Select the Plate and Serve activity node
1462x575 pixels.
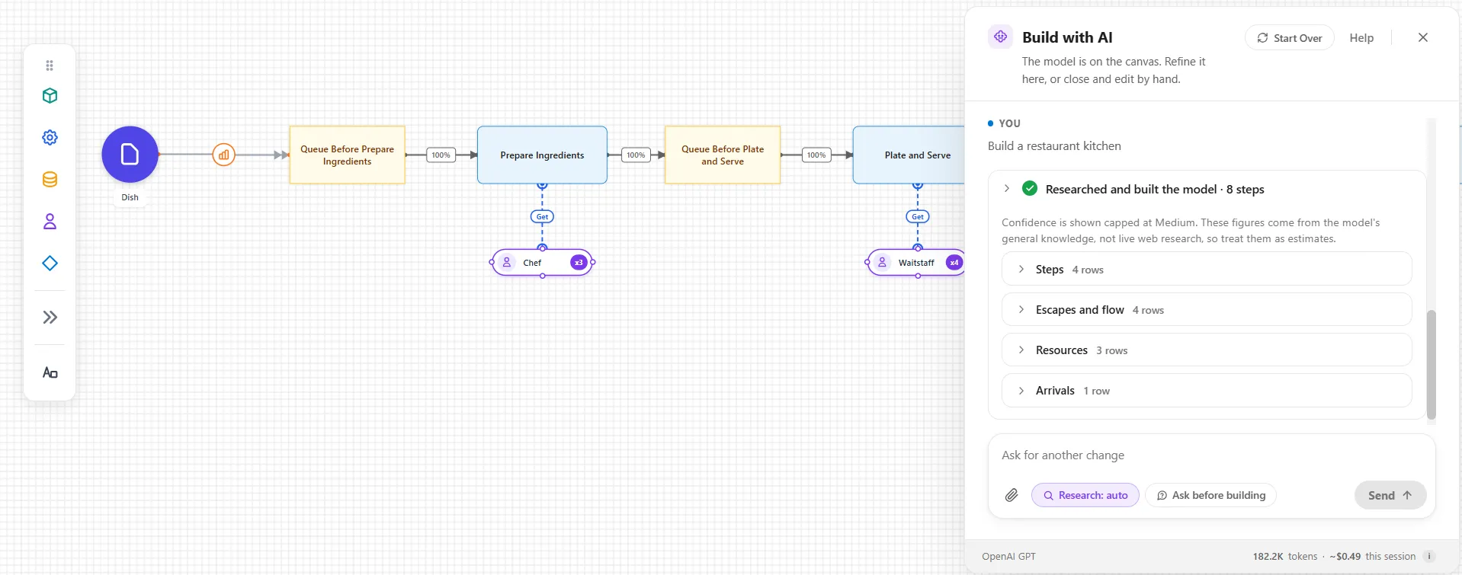coord(909,155)
